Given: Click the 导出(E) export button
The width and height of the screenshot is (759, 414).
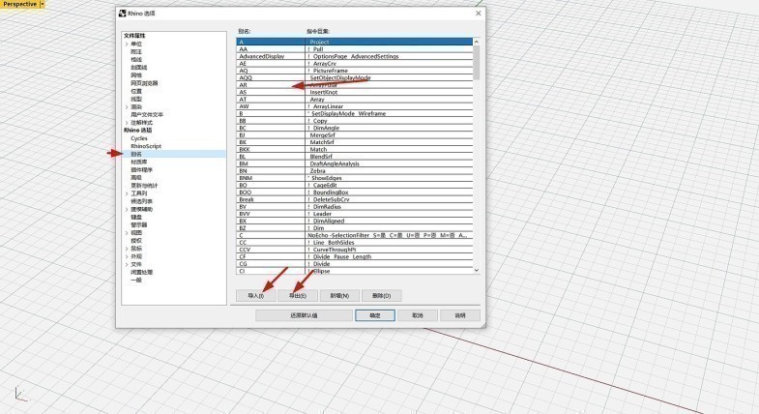Looking at the screenshot, I should click(x=297, y=295).
